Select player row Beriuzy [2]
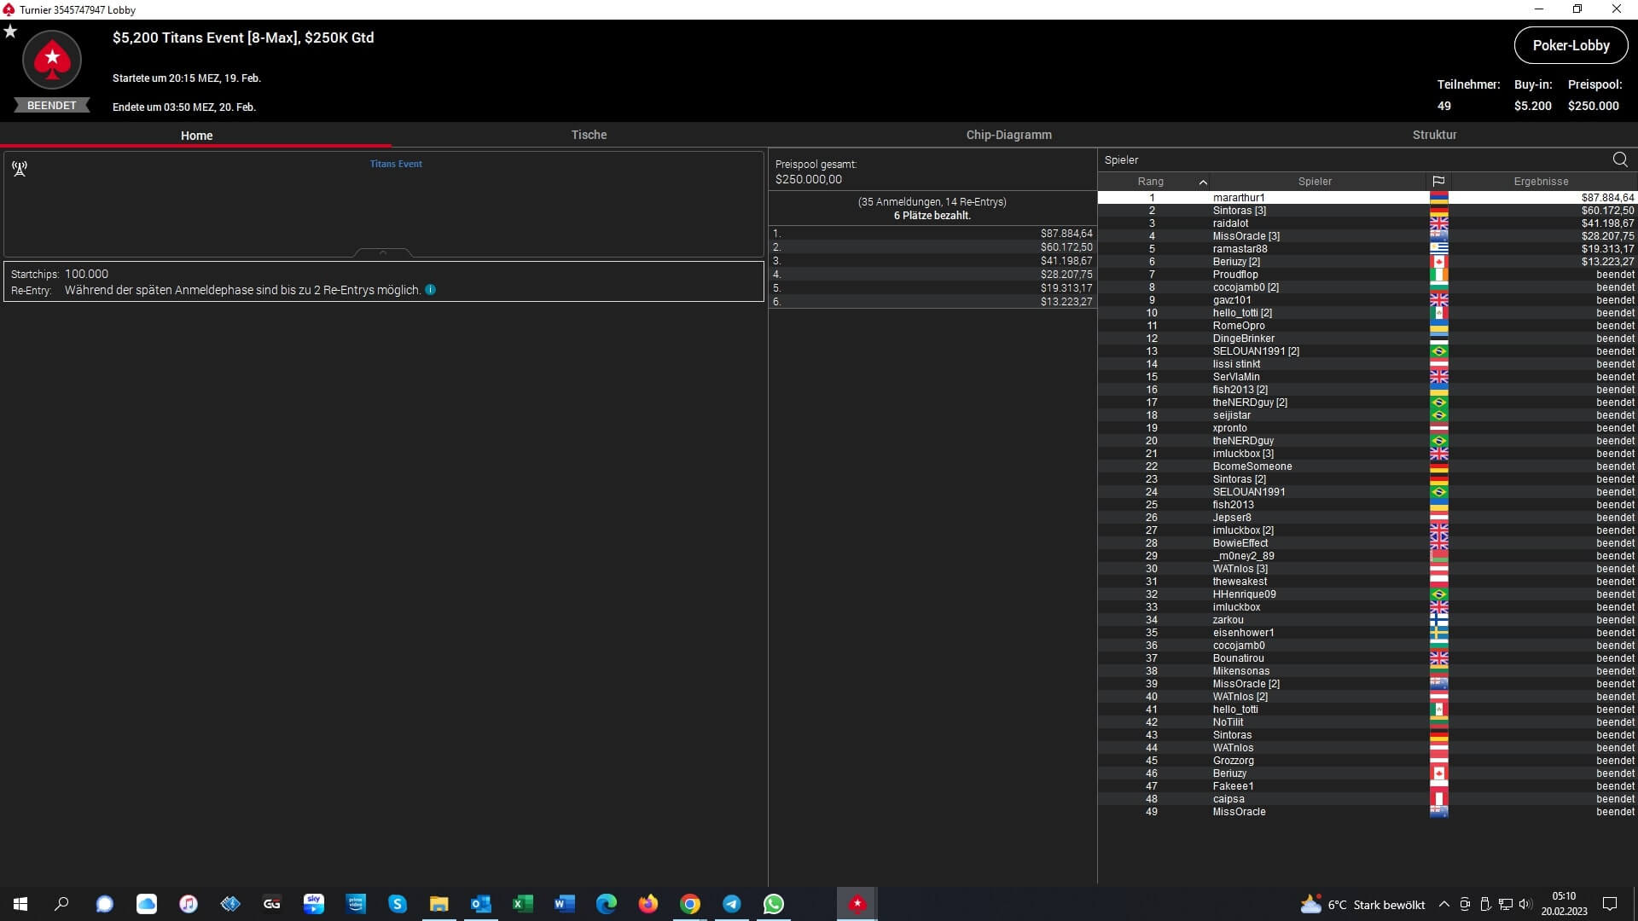The width and height of the screenshot is (1638, 921). tap(1367, 262)
